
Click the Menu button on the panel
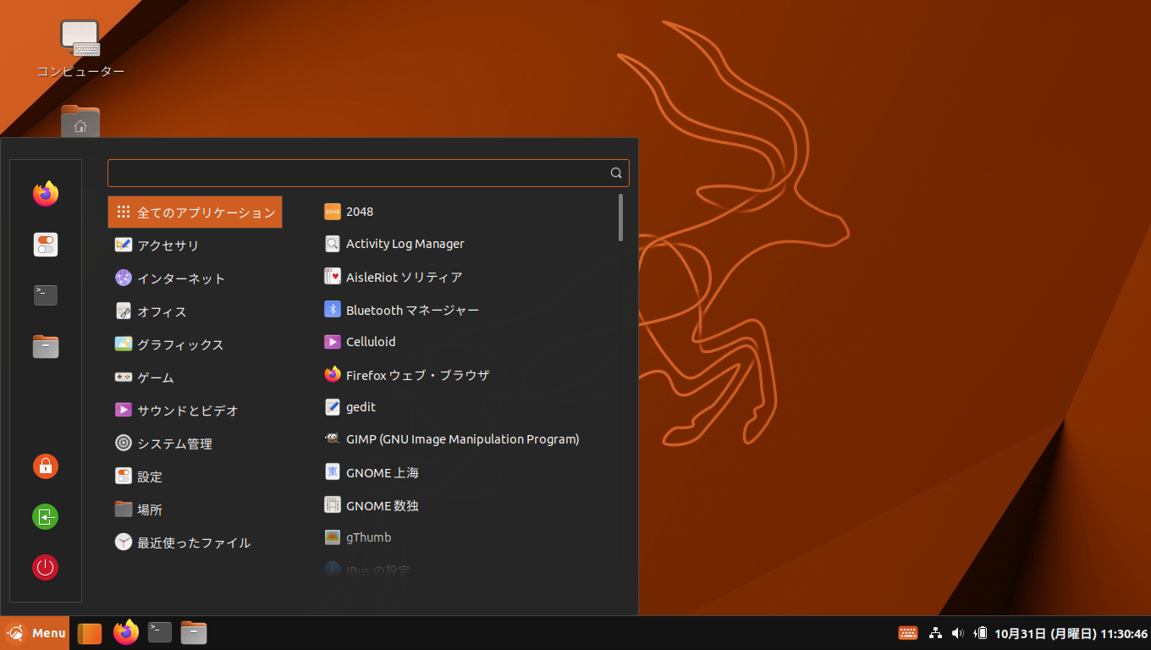click(35, 633)
